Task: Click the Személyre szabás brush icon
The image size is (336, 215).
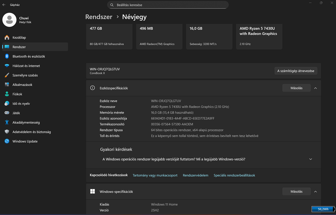Action: pos(7,75)
